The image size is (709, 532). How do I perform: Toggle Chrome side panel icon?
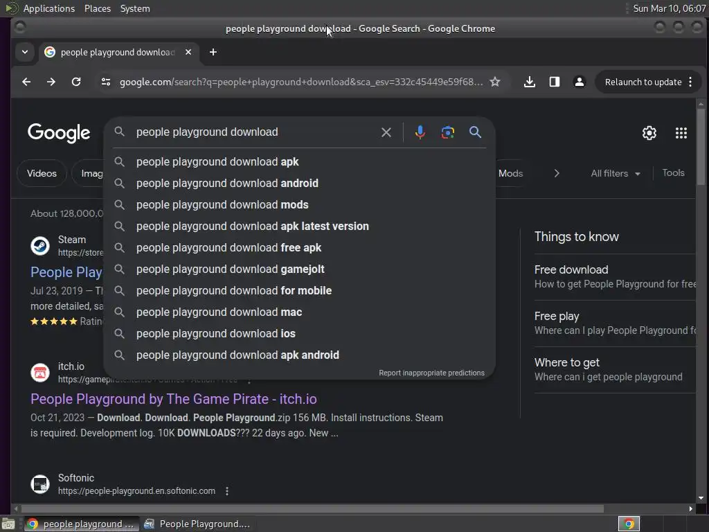555,82
